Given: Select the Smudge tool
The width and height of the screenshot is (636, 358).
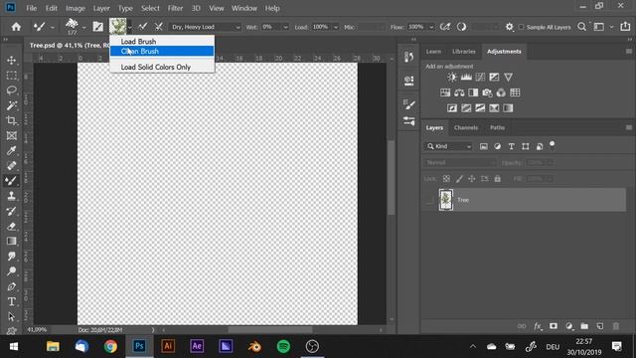Looking at the screenshot, I should tap(11, 257).
